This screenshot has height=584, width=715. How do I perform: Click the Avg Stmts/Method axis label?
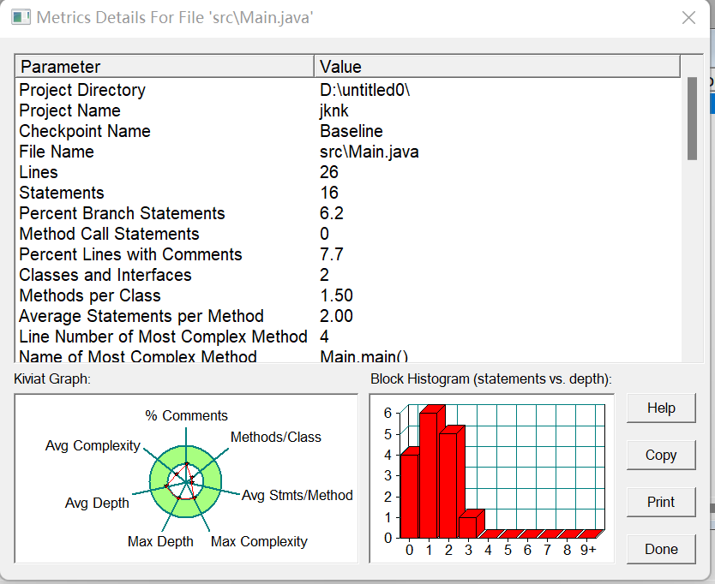pos(297,495)
